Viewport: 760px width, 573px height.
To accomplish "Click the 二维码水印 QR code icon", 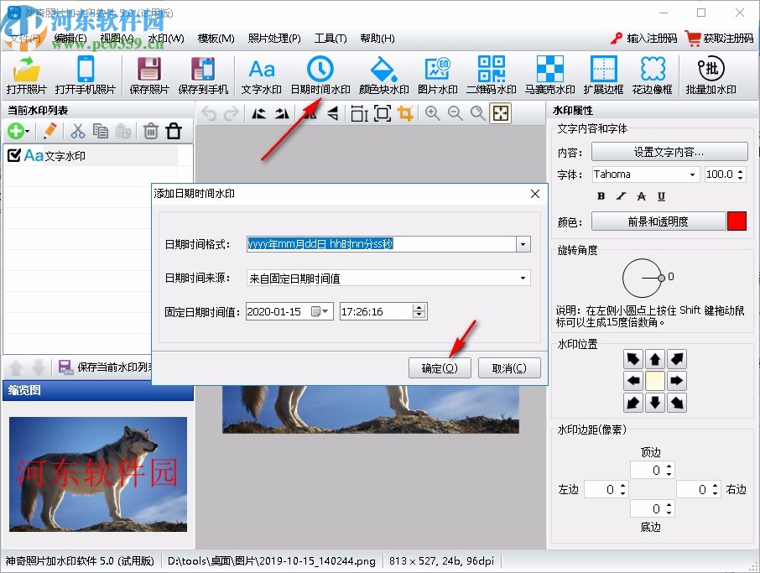I will [x=492, y=76].
